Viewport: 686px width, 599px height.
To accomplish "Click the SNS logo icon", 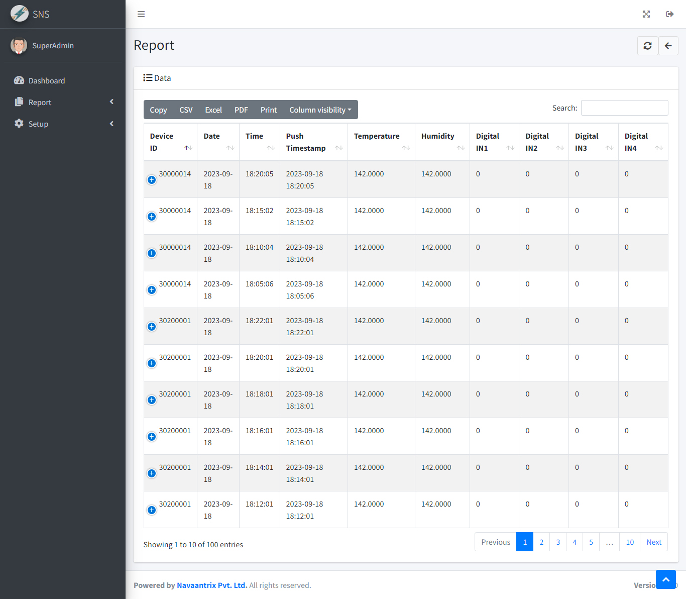I will [x=20, y=14].
